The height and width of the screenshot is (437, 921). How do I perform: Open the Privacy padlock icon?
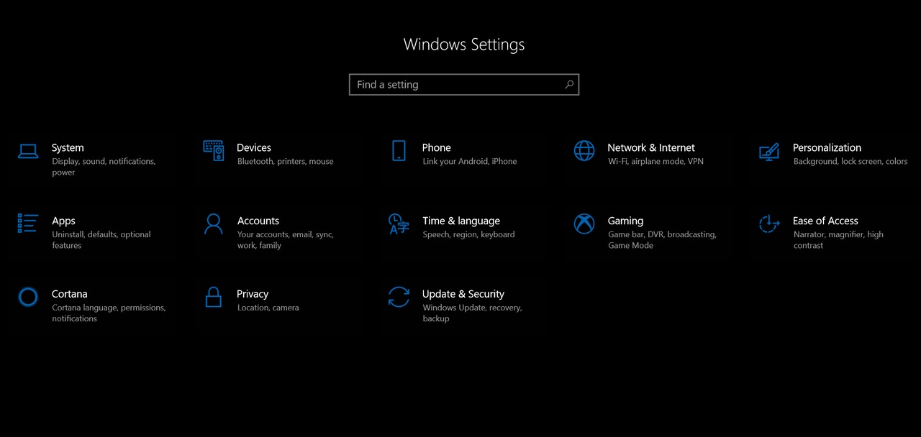click(x=214, y=297)
